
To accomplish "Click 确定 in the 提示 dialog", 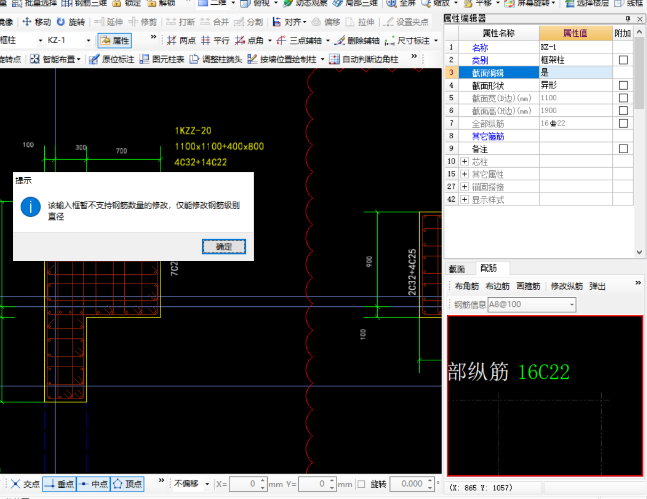I will [224, 247].
